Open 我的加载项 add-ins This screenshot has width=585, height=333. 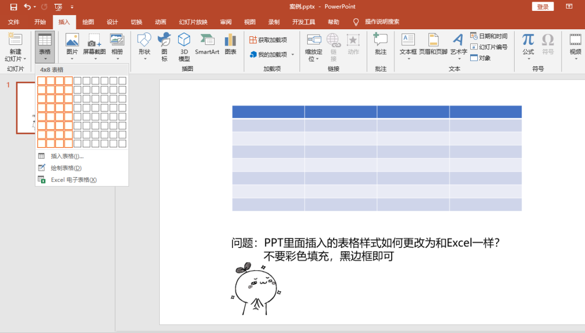tap(269, 55)
